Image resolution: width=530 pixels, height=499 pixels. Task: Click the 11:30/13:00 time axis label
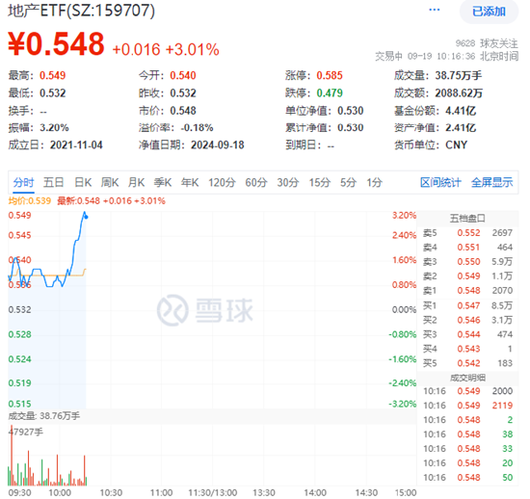coord(213,493)
